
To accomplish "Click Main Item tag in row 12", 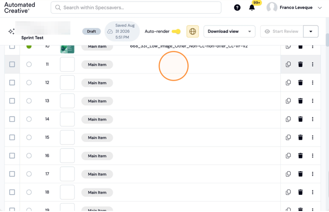I will click(97, 83).
